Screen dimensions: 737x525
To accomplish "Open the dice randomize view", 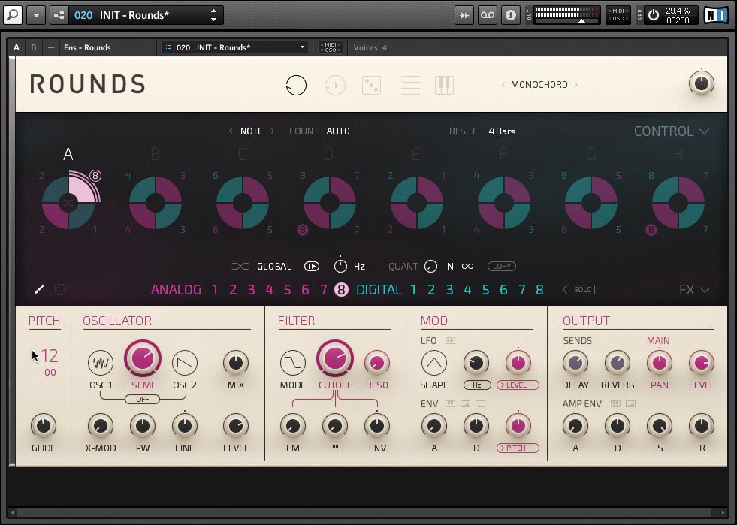I will tap(372, 85).
